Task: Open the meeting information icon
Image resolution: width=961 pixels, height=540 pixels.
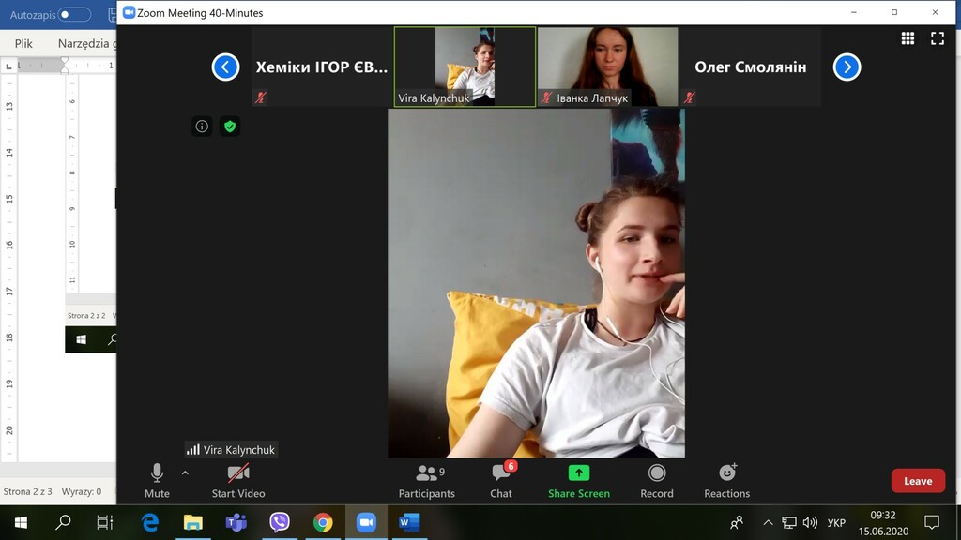Action: click(202, 127)
